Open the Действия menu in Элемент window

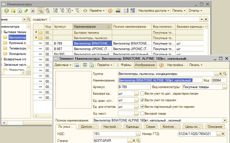pyautogui.click(x=63, y=65)
